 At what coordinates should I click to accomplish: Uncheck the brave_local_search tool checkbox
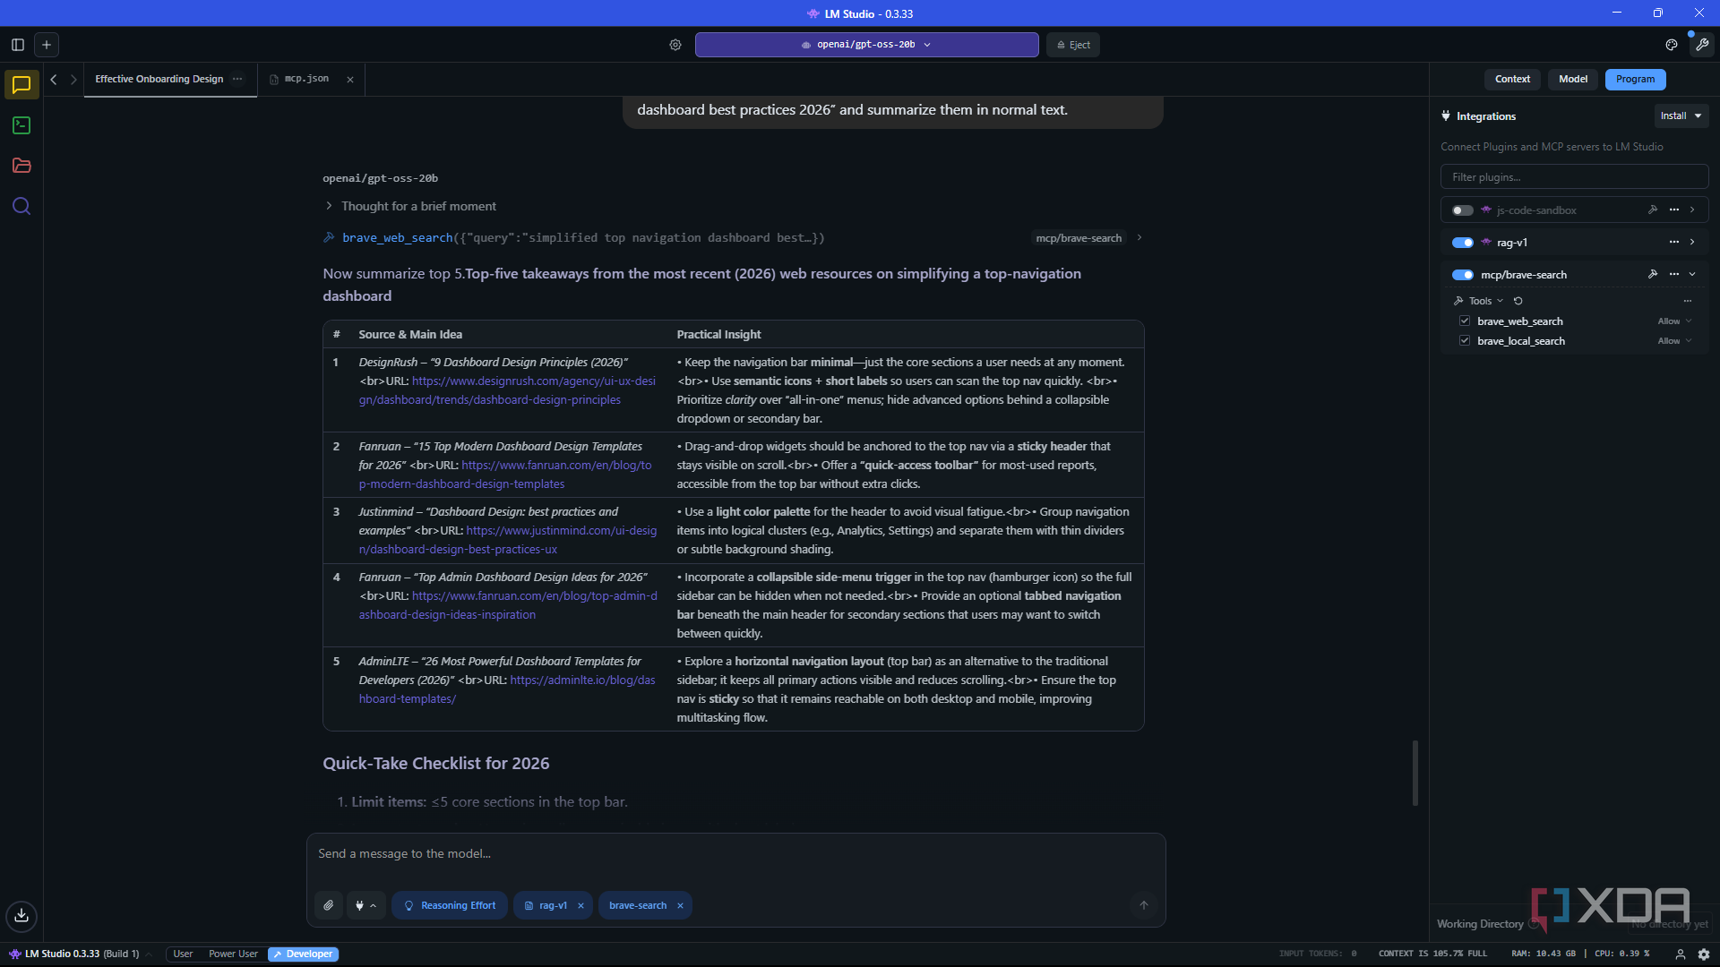tap(1465, 341)
